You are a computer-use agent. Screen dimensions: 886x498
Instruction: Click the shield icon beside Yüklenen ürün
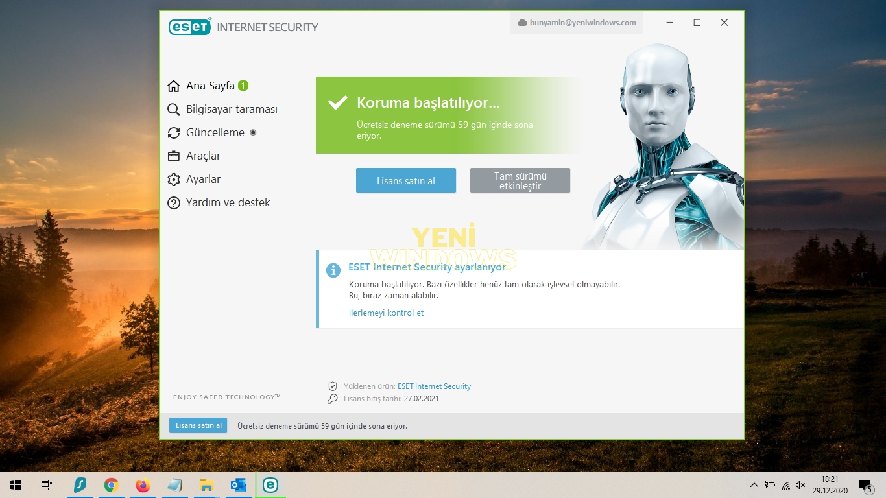coord(333,386)
